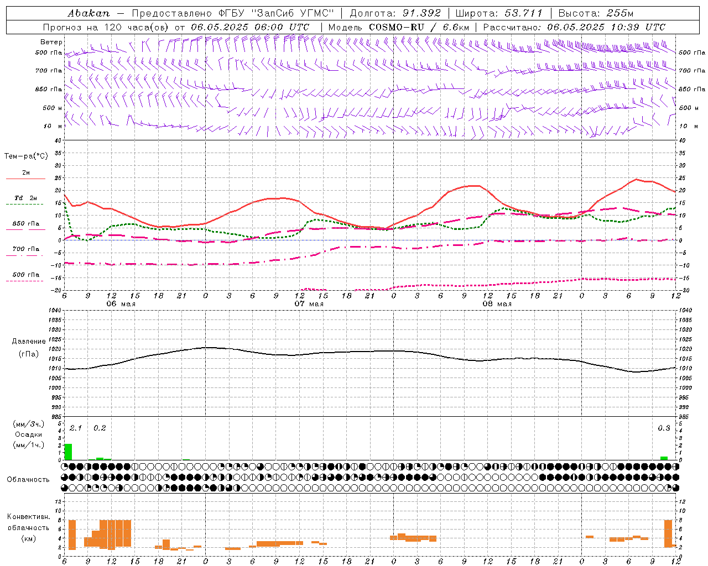Select the Высота: 255м value

596,13
